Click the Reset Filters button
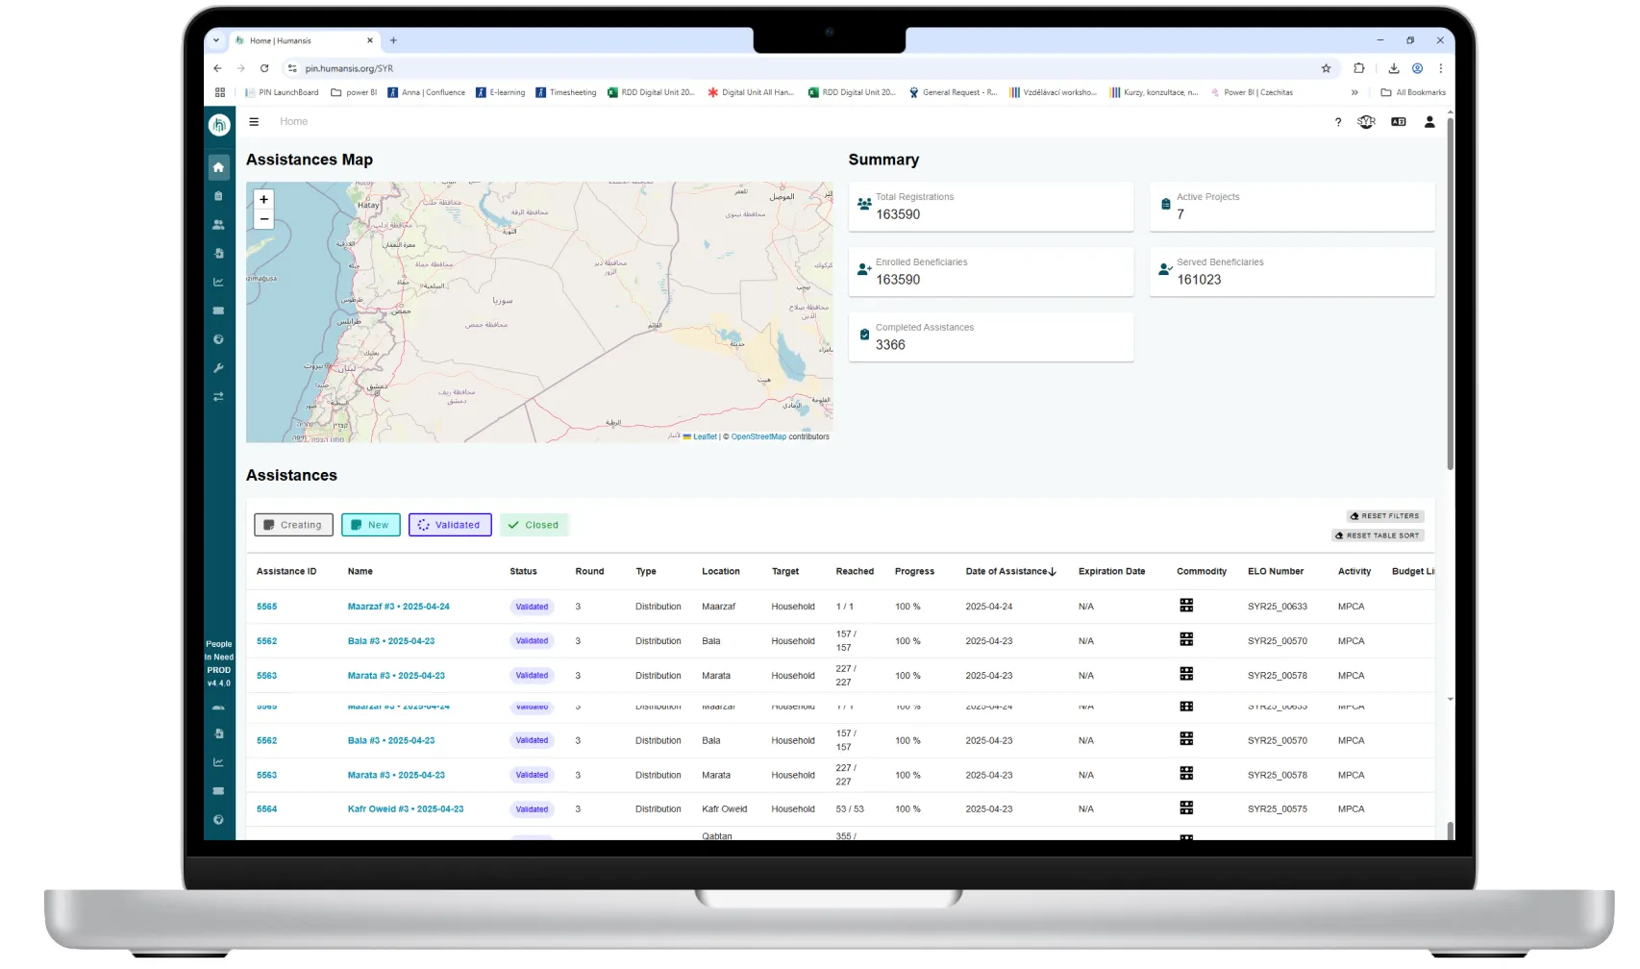 [x=1384, y=516]
